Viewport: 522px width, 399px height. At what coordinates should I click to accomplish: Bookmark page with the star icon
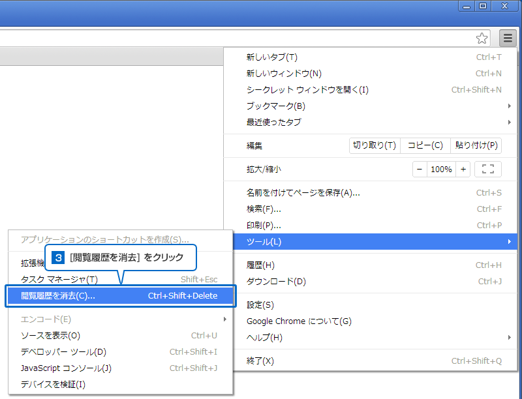(482, 38)
